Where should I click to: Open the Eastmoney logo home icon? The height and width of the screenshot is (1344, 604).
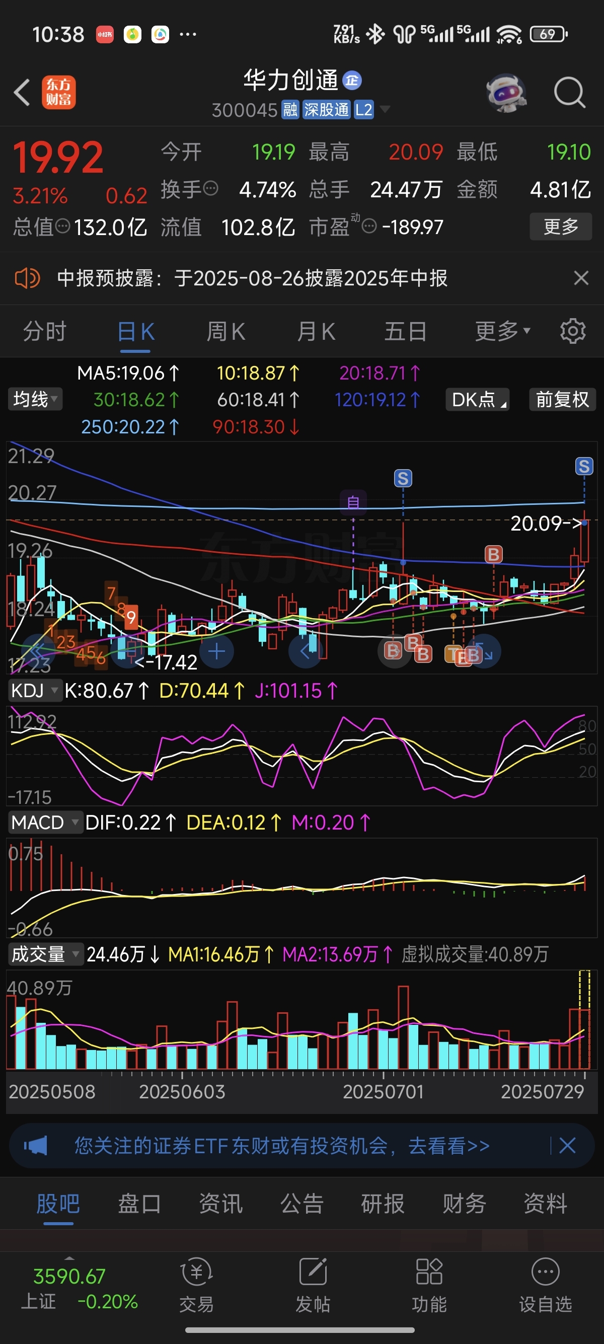[58, 92]
